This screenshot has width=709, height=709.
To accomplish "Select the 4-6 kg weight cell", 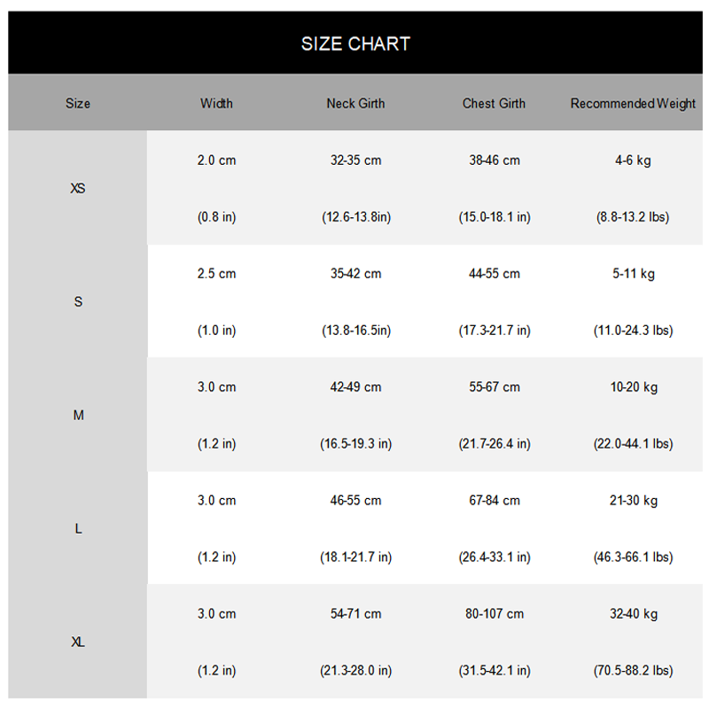I will (633, 160).
